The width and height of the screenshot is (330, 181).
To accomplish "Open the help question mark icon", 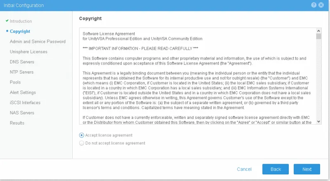I will coord(313,5).
